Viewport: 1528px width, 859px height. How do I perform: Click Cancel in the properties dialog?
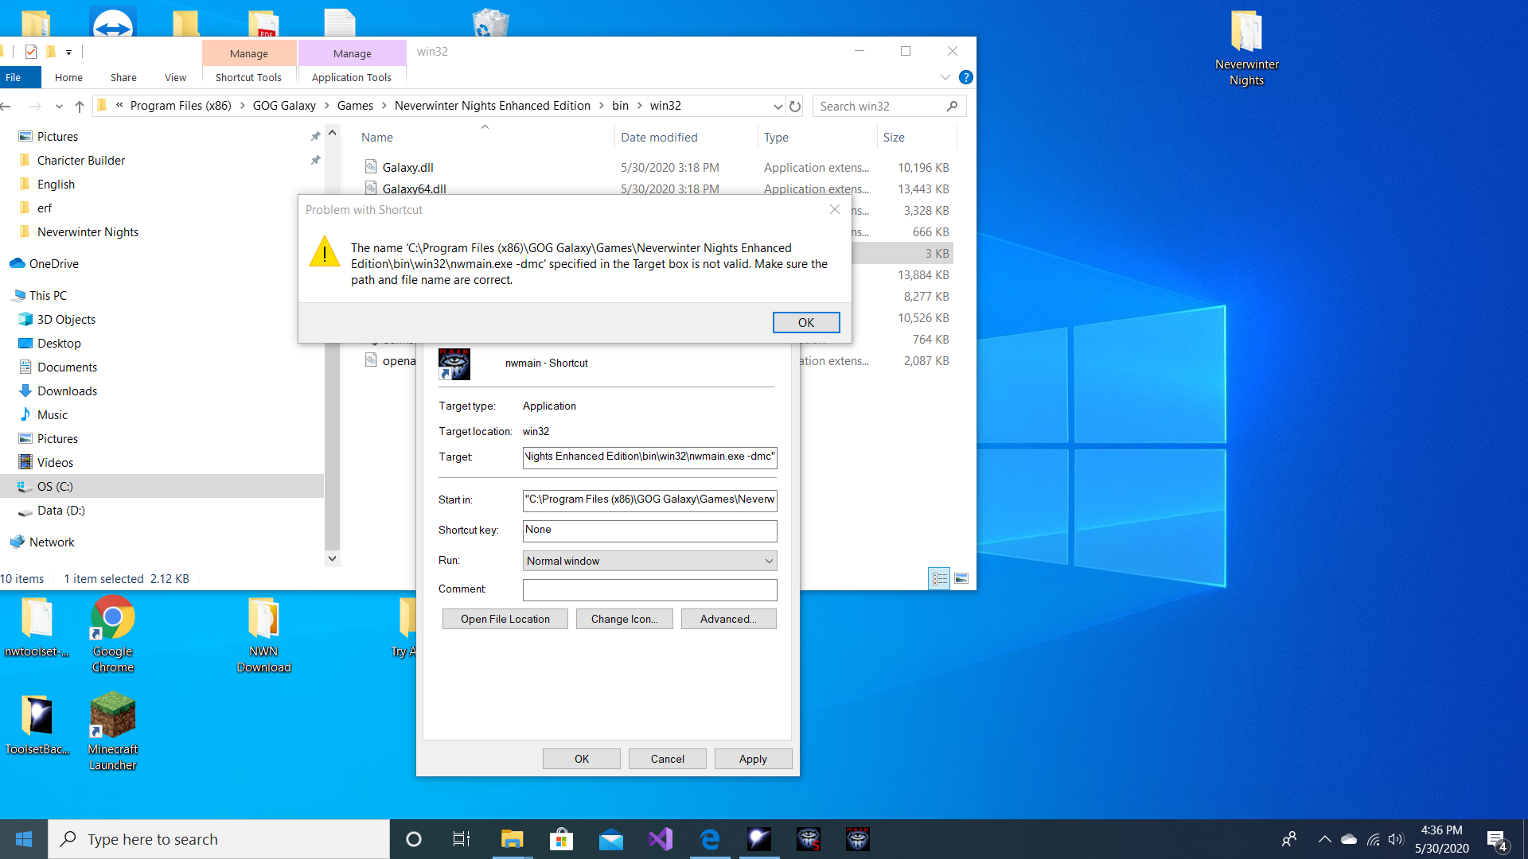tap(667, 759)
